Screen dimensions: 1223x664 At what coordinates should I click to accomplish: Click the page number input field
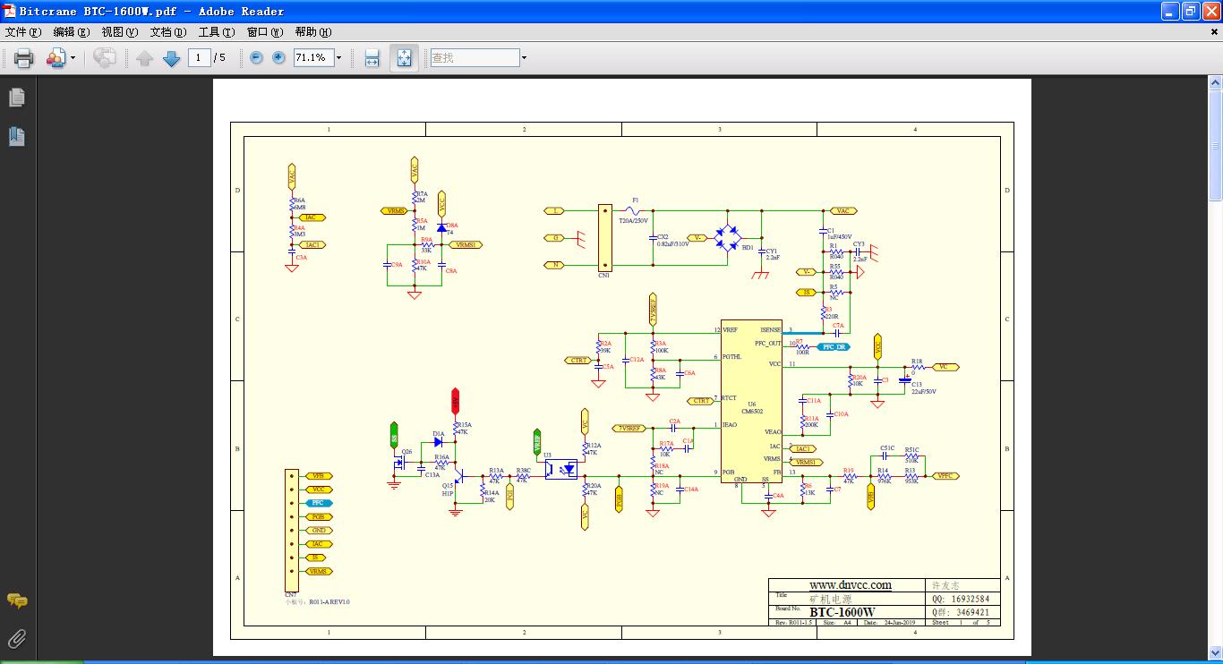pos(199,58)
